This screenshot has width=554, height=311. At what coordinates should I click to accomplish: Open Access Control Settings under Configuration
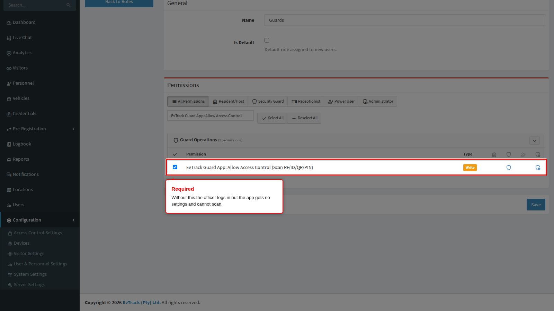pyautogui.click(x=40, y=233)
